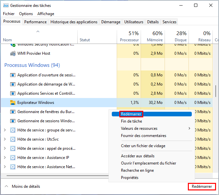Click the Explorateur Windows folder icon
This screenshot has width=219, height=195.
tap(13, 103)
